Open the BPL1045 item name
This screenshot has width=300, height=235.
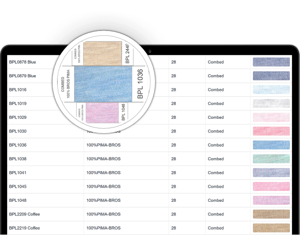pos(18,186)
